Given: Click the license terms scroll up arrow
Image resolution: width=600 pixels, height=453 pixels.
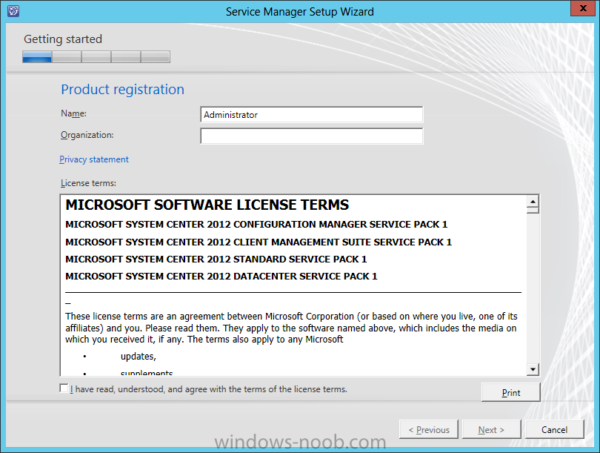Looking at the screenshot, I should point(533,201).
